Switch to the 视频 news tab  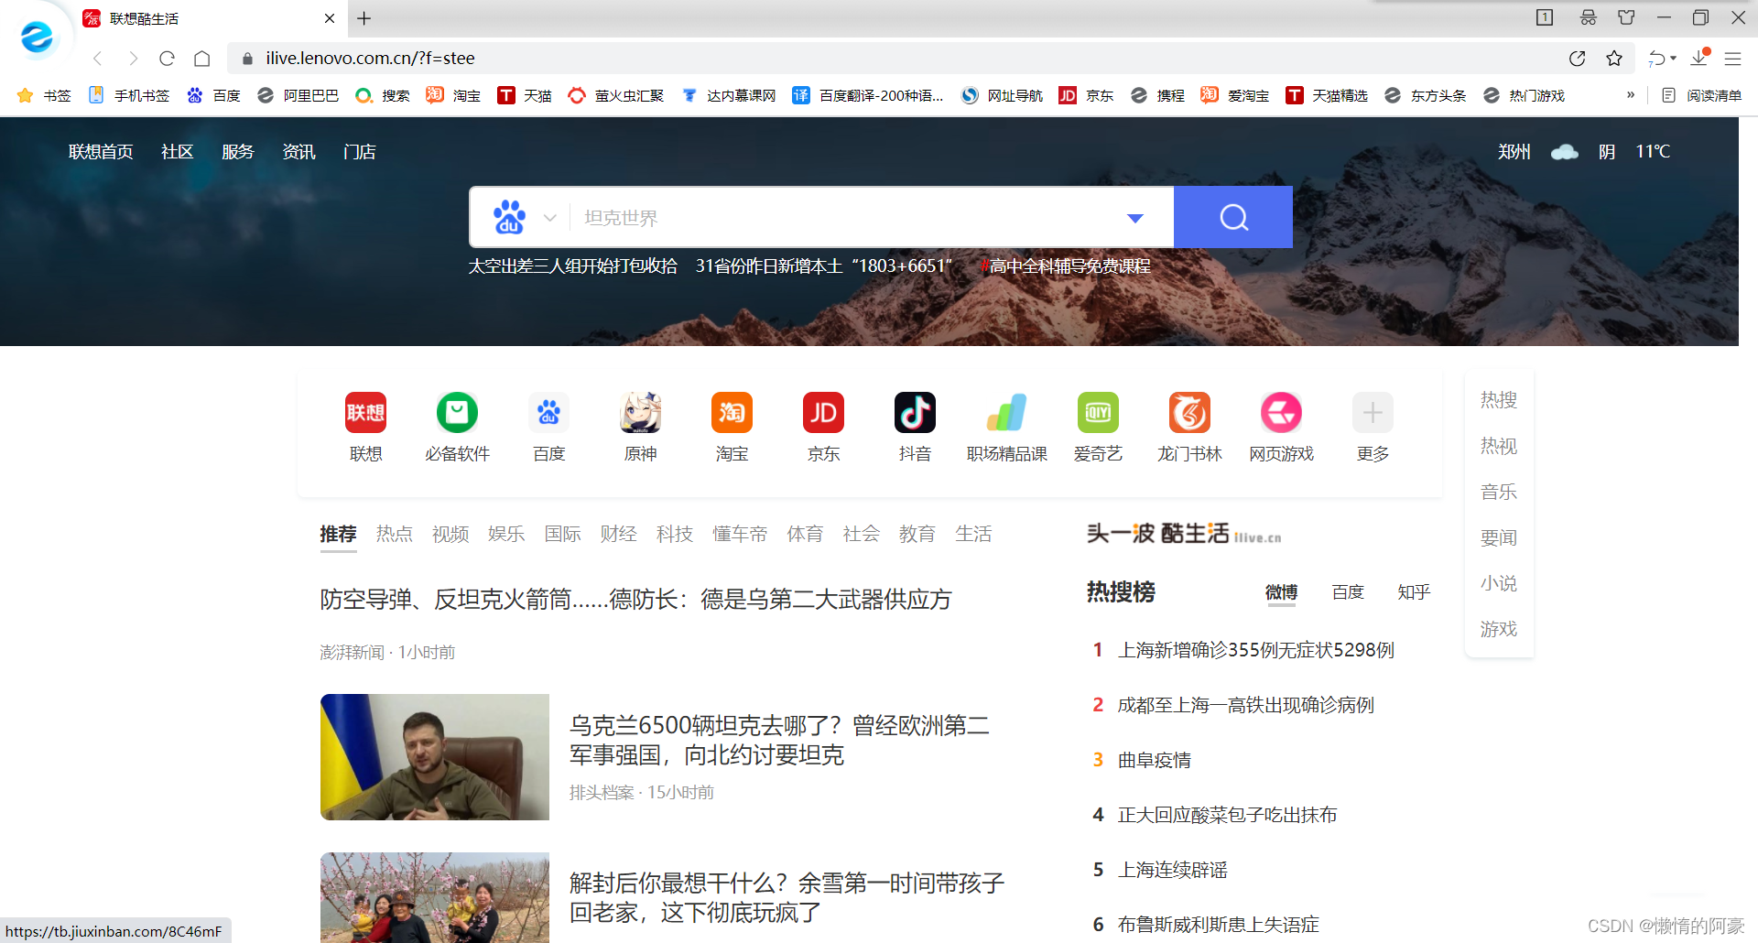pyautogui.click(x=450, y=534)
